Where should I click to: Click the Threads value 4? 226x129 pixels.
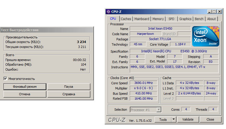point(213,109)
